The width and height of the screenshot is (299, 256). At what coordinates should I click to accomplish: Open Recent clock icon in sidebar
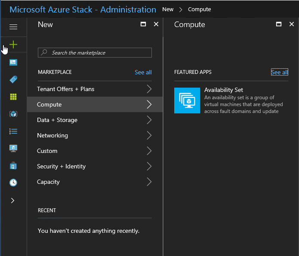[x=13, y=183]
